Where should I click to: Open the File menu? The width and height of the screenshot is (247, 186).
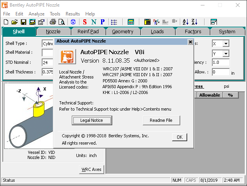[7, 14]
